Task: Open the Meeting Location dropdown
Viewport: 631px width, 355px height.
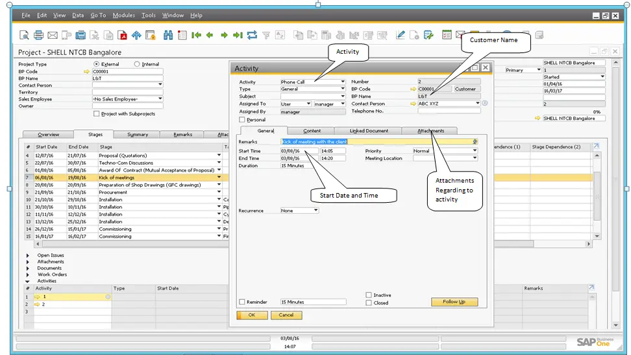Action: tap(475, 158)
